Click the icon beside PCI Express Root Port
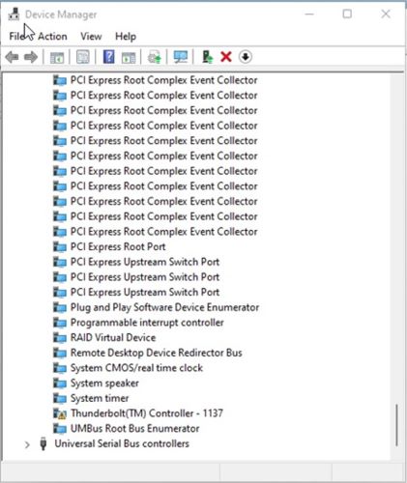Image resolution: width=407 pixels, height=483 pixels. 60,246
